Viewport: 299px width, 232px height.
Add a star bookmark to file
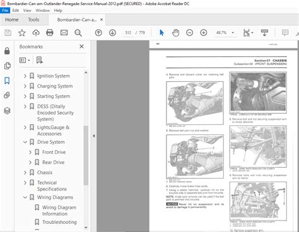point(22,33)
